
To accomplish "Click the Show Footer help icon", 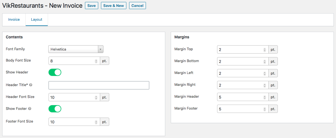I will (x=30, y=109).
